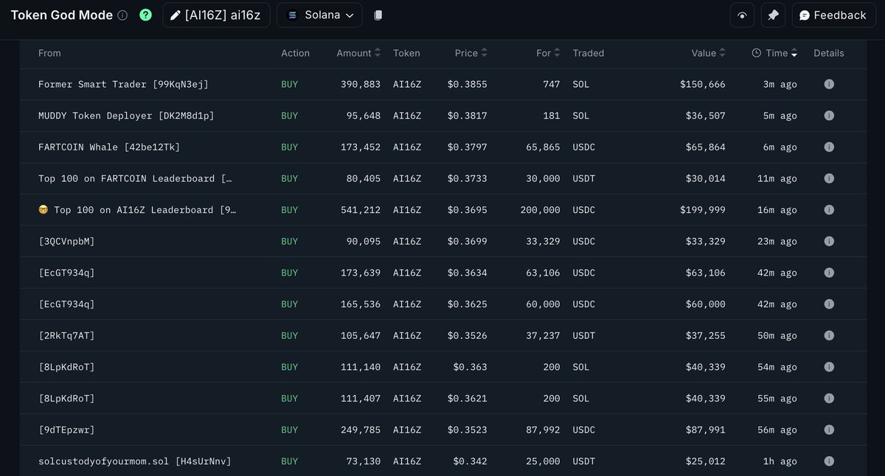Click the 65,865 For cell
The width and height of the screenshot is (885, 476).
543,147
